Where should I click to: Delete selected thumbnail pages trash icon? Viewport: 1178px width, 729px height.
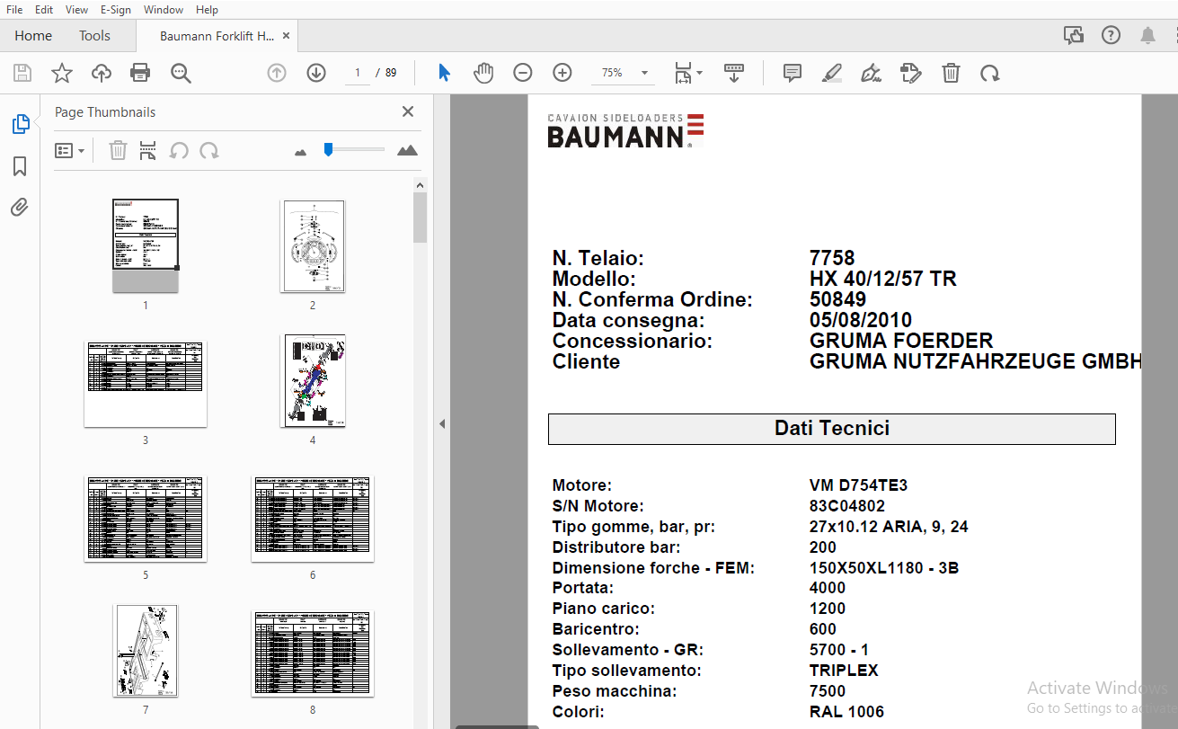118,150
